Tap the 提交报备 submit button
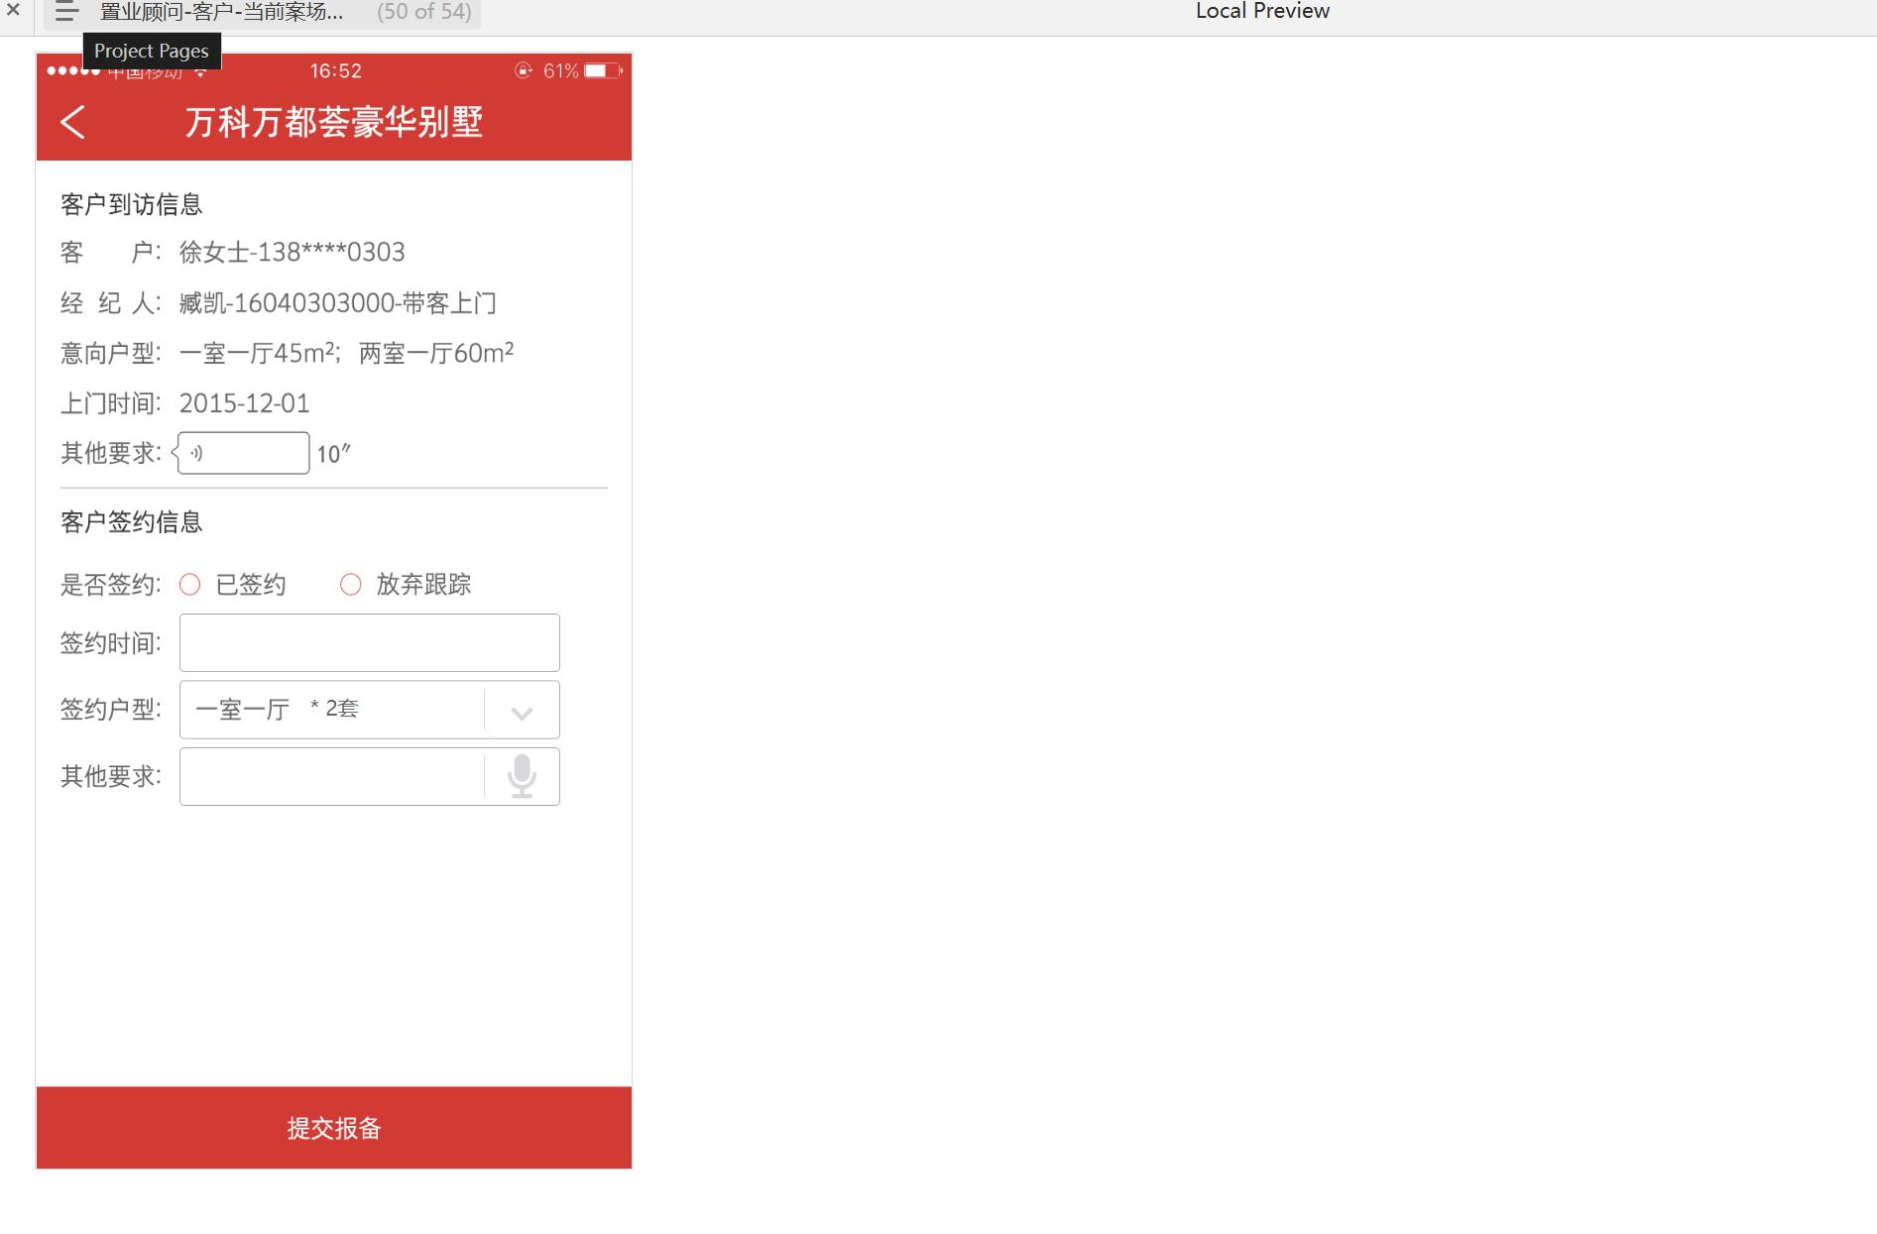Screen dimensions: 1877x1234 pos(334,1128)
